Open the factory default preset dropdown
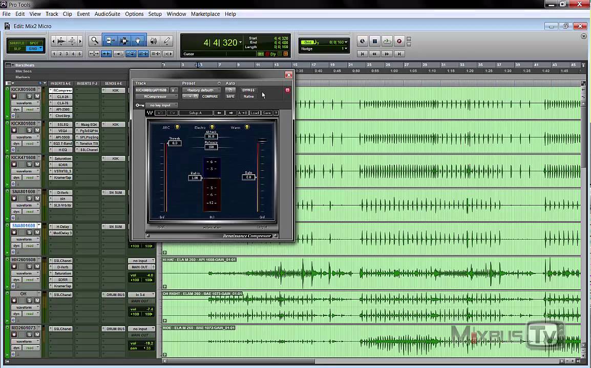This screenshot has height=368, width=591. (x=201, y=90)
